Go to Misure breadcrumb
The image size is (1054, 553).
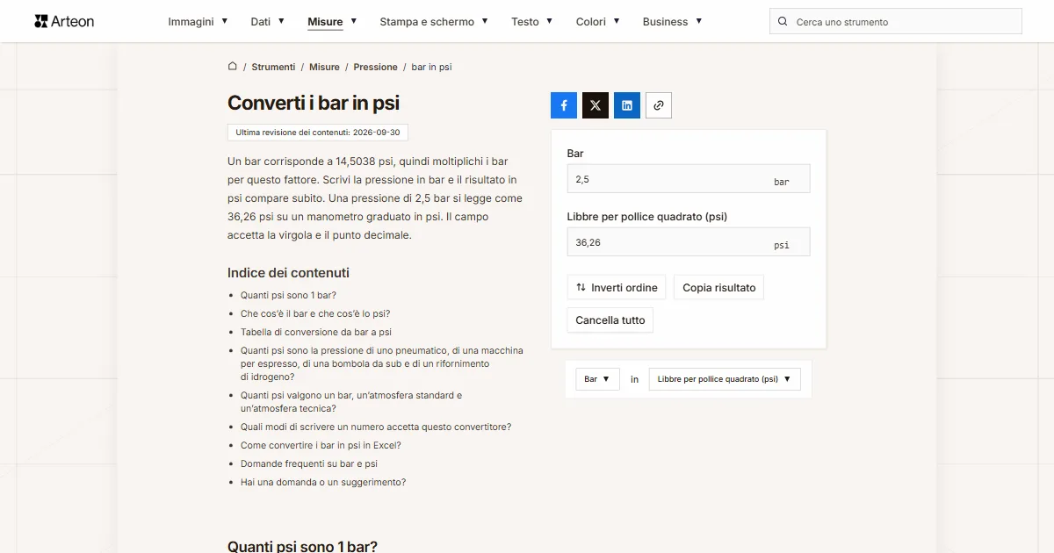pos(324,67)
